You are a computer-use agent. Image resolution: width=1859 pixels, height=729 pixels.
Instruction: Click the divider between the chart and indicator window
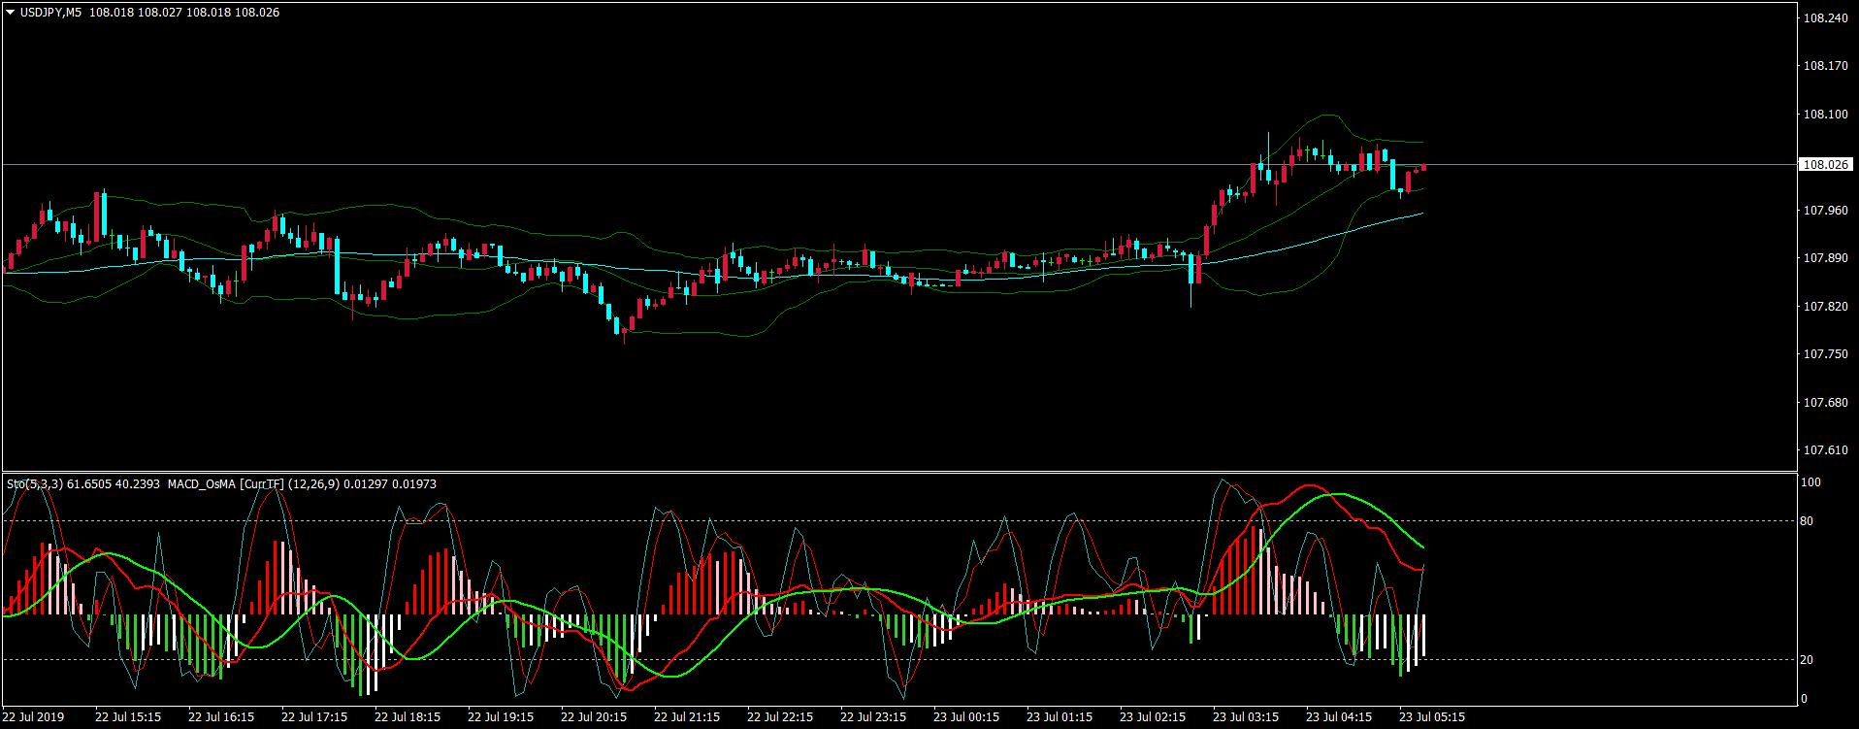click(x=897, y=472)
